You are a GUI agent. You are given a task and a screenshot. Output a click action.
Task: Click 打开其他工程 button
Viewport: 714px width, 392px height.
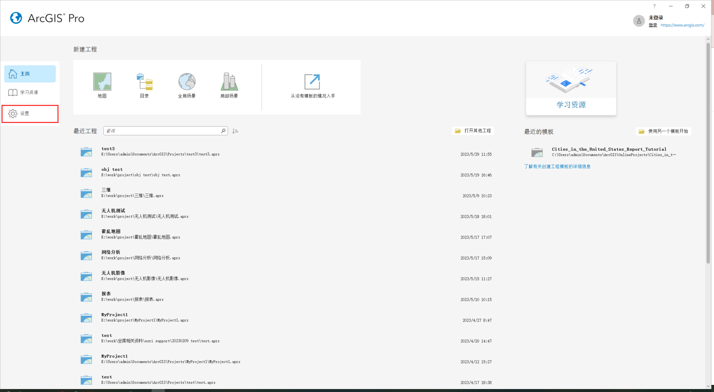click(473, 131)
